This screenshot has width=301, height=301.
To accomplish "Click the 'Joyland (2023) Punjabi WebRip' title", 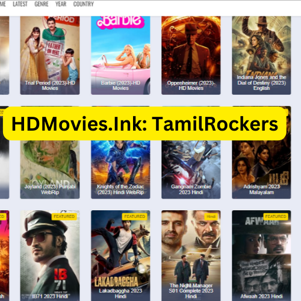I will (50, 190).
